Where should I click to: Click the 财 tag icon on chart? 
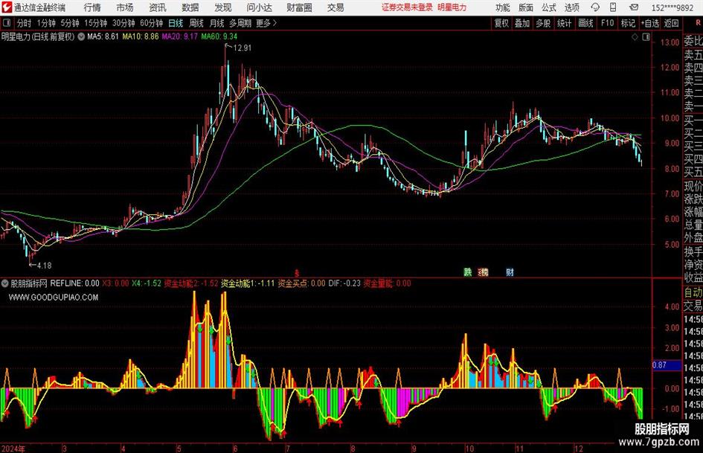coord(510,272)
